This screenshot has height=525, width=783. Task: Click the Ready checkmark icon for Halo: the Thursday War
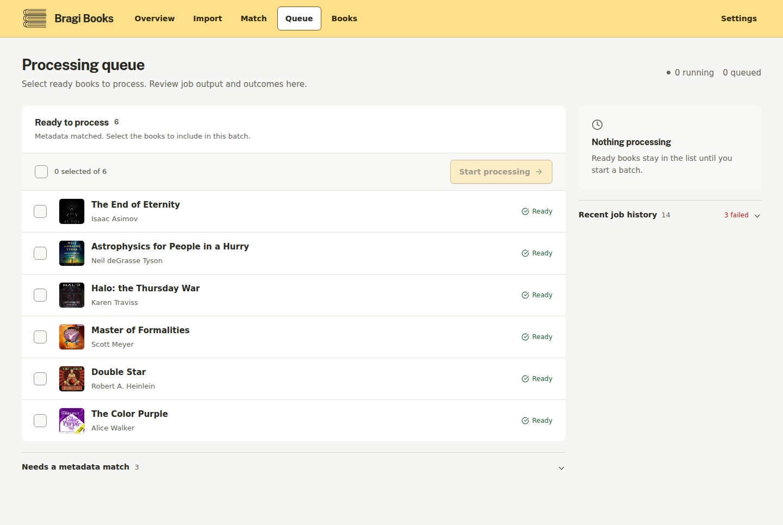pos(525,295)
